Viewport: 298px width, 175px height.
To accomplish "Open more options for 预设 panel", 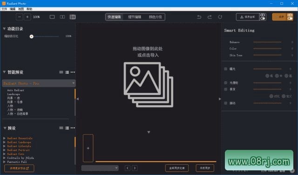I will tap(73, 128).
